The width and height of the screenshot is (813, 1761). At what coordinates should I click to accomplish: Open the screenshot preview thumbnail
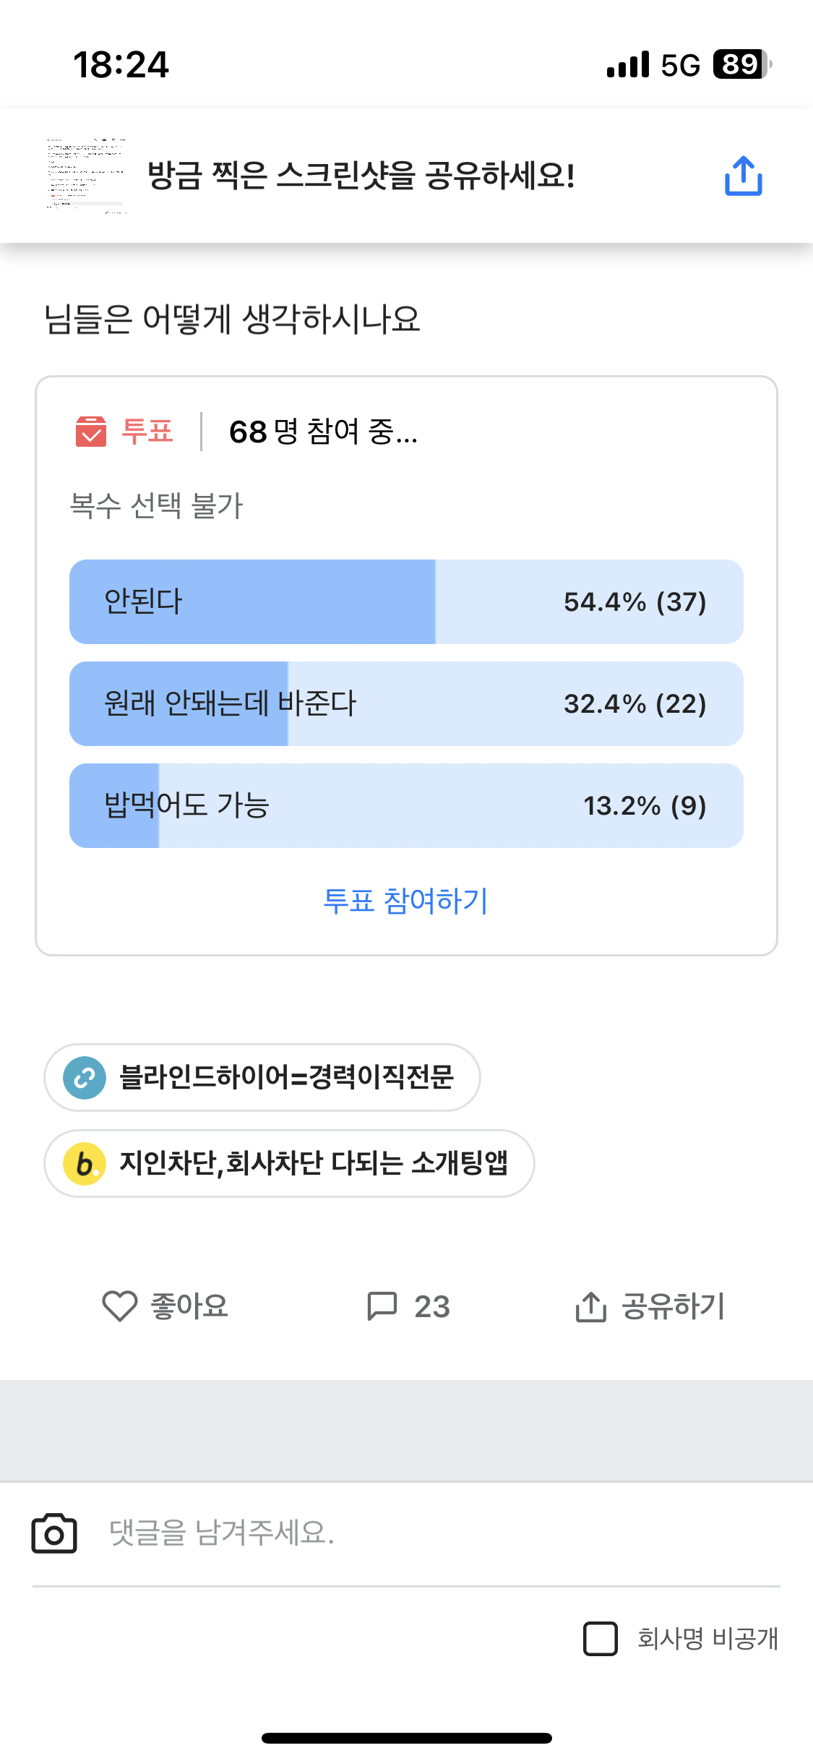(87, 175)
